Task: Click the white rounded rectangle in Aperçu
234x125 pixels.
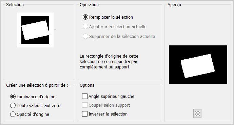Action: point(198,66)
